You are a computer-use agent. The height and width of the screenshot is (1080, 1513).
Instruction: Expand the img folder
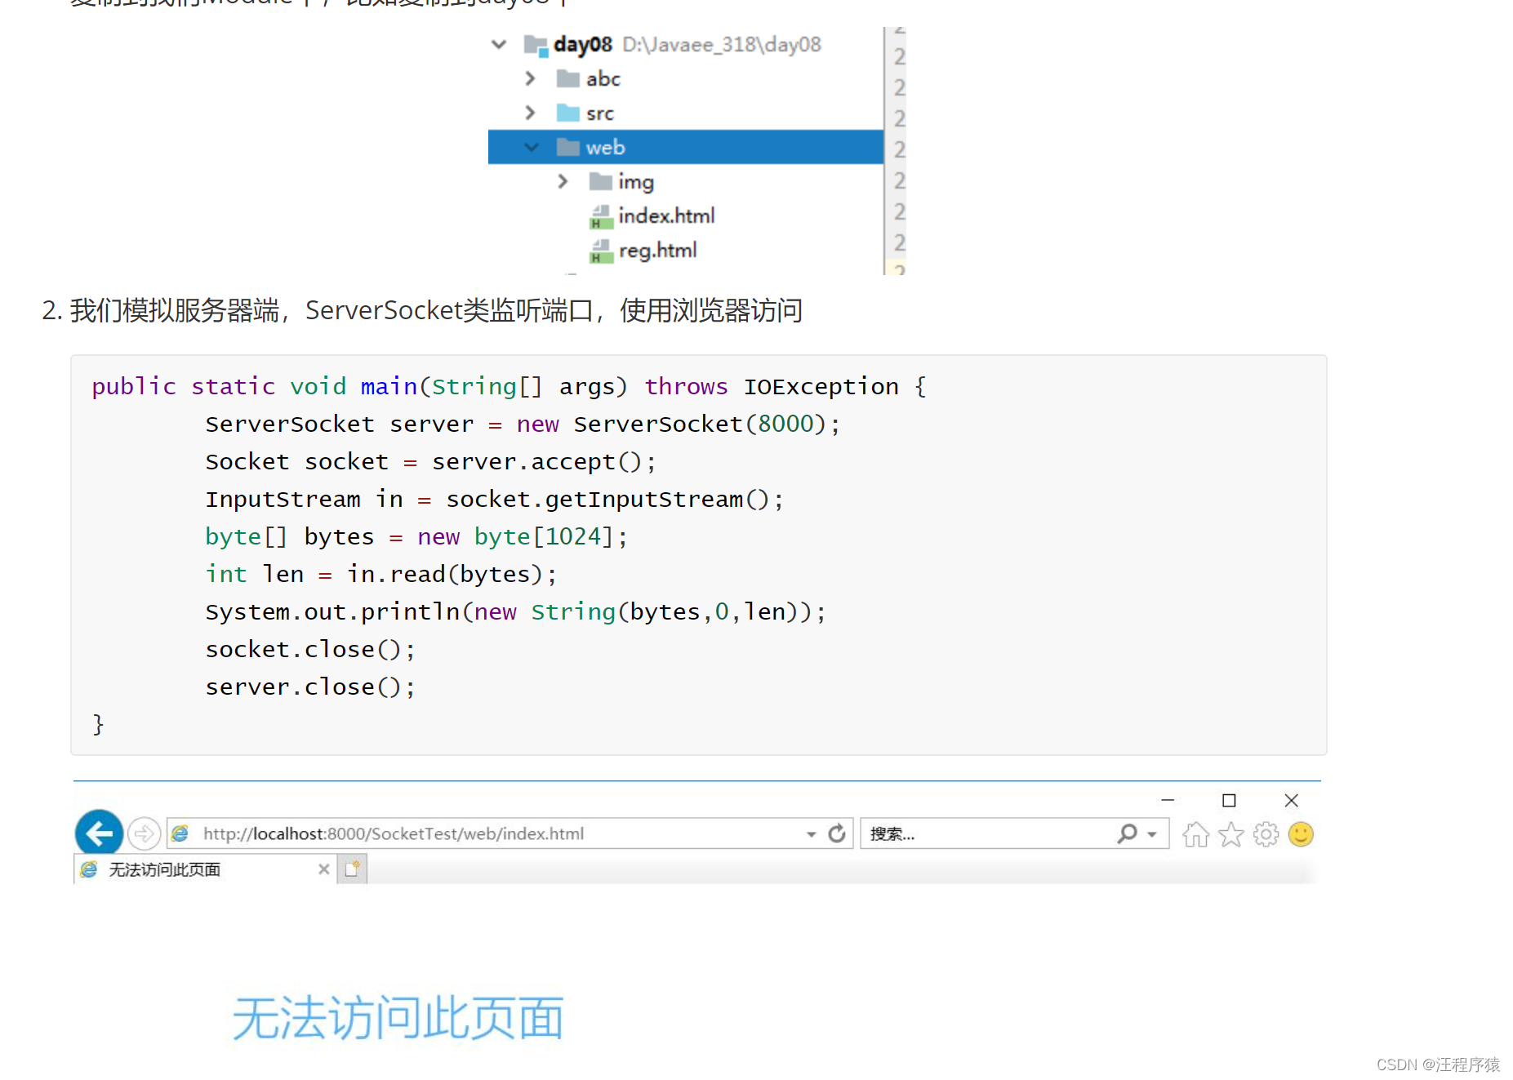coord(563,181)
